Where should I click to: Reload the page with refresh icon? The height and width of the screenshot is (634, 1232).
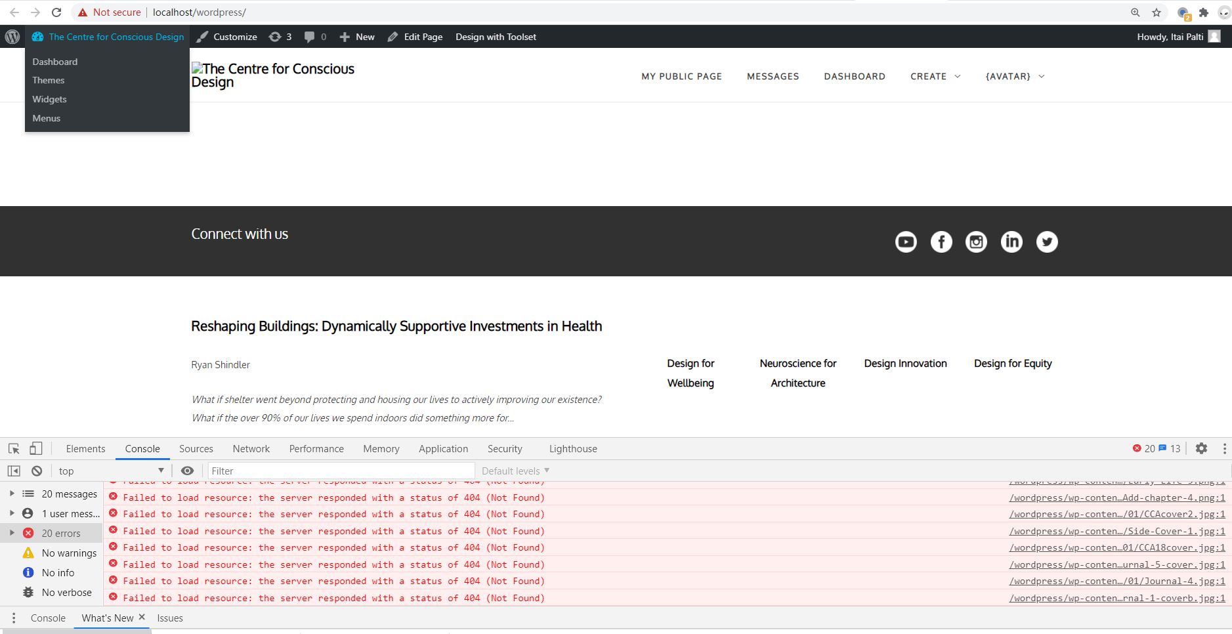point(57,12)
